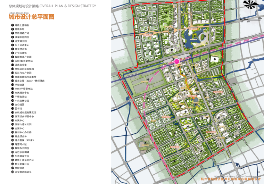Click the numbered bullet beside 地铁上盖物业 in legend
The image size is (264, 184).
coord(12,25)
